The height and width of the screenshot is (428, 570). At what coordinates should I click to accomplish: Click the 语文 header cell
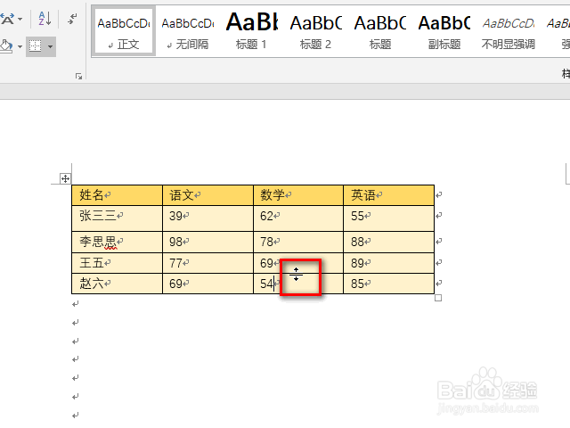coord(208,195)
